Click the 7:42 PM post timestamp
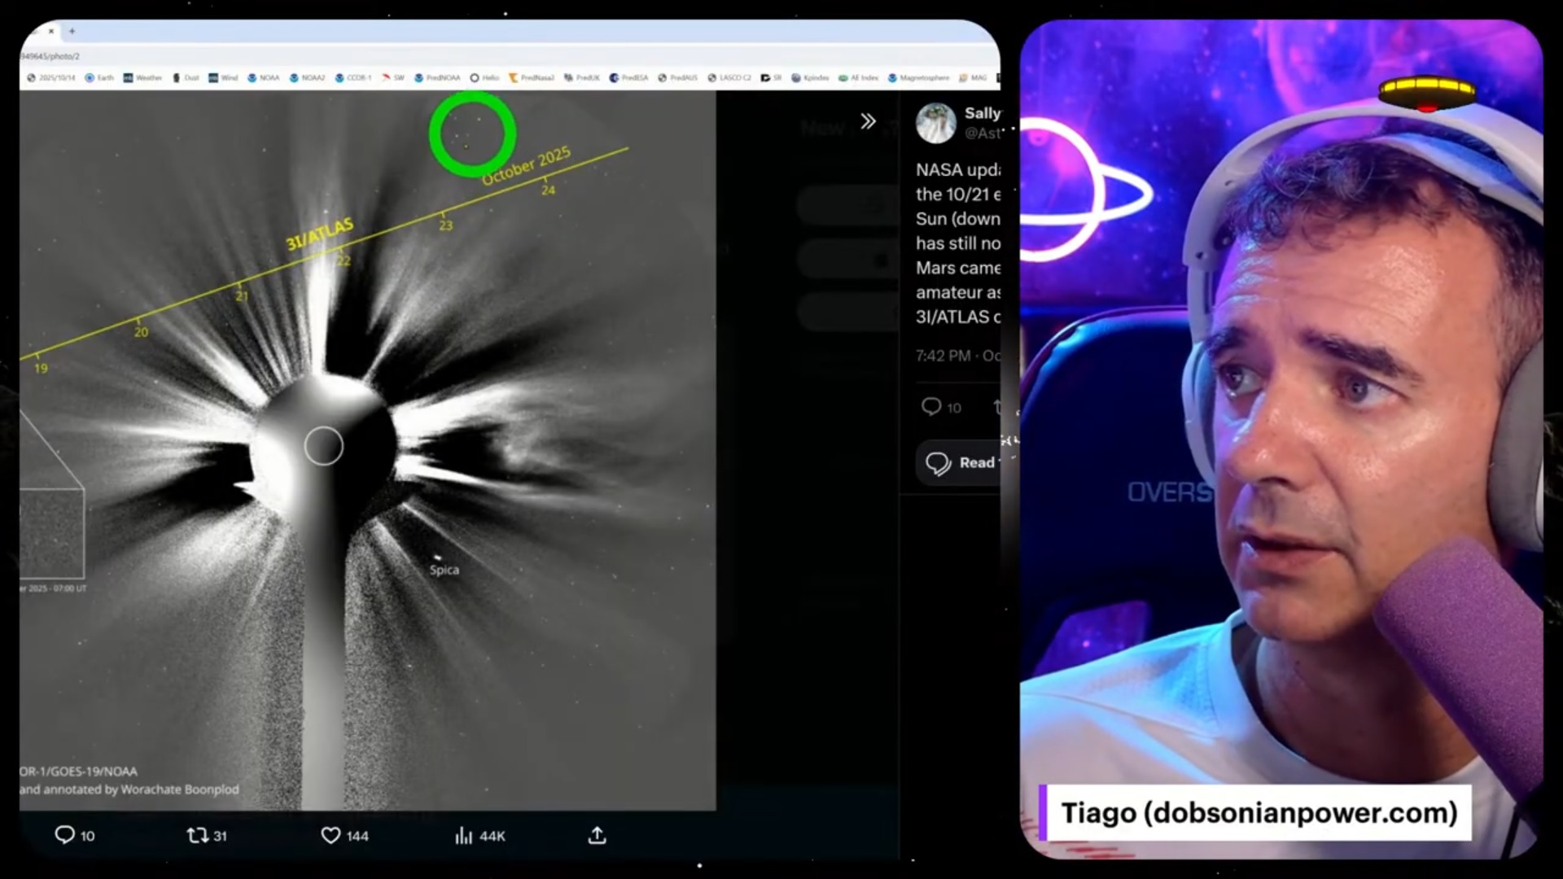Viewport: 1563px width, 879px height. (x=943, y=356)
